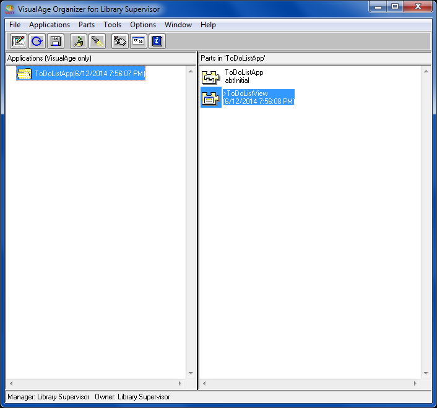Click the blue information toolbar icon
Viewport: 437px width, 408px height.
157,41
